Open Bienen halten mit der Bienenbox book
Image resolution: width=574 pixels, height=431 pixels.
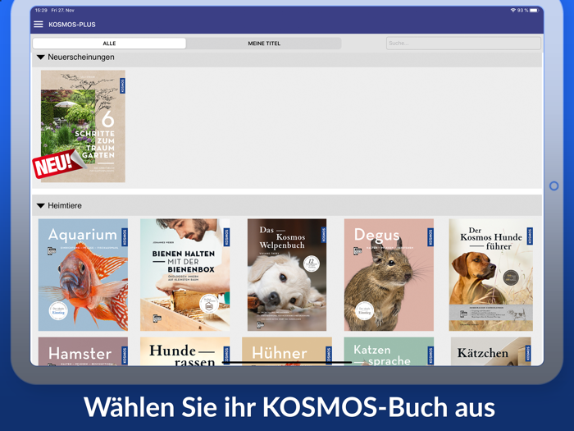184,275
